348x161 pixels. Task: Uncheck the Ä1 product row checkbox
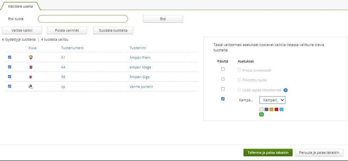coord(10,57)
